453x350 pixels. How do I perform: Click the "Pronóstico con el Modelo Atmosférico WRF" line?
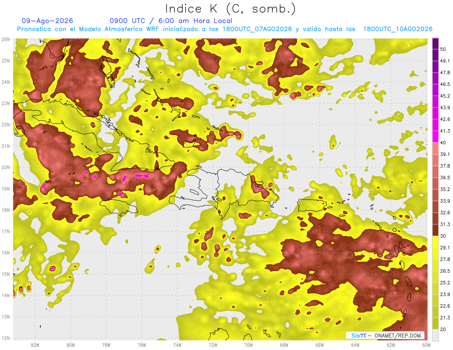tap(224, 29)
